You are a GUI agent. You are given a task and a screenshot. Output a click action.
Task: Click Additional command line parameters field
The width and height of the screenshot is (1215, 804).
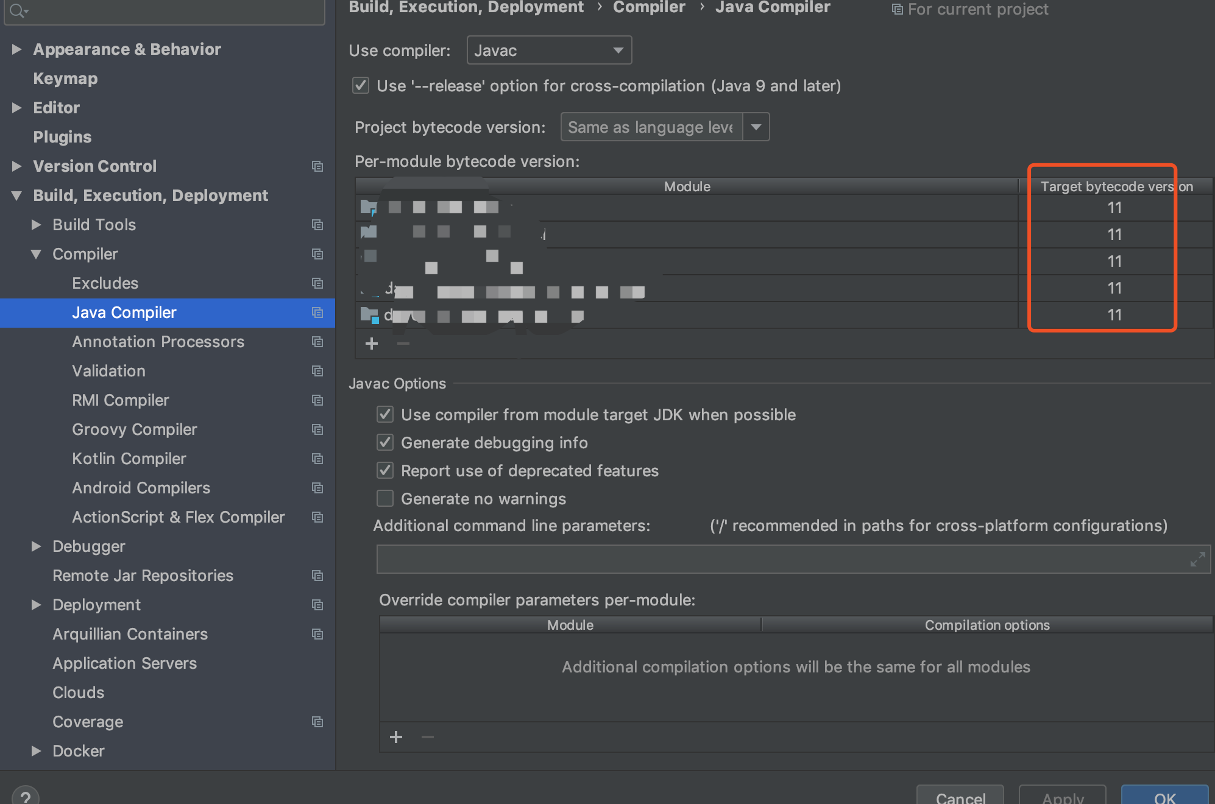pos(780,559)
